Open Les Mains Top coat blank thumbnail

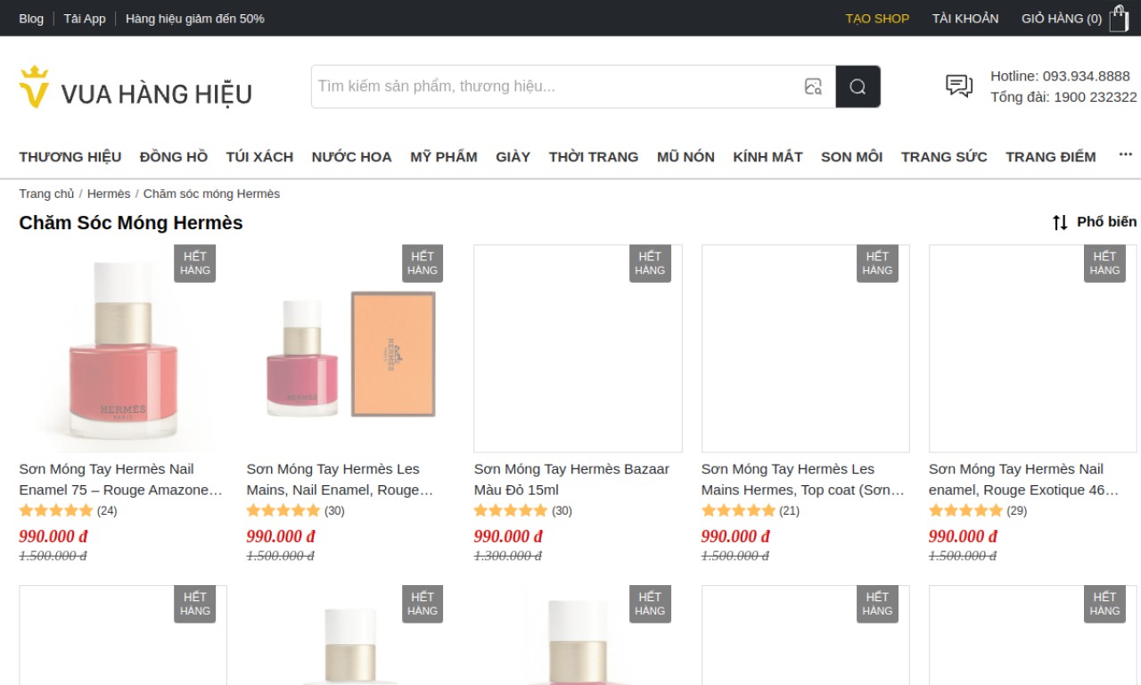click(805, 349)
